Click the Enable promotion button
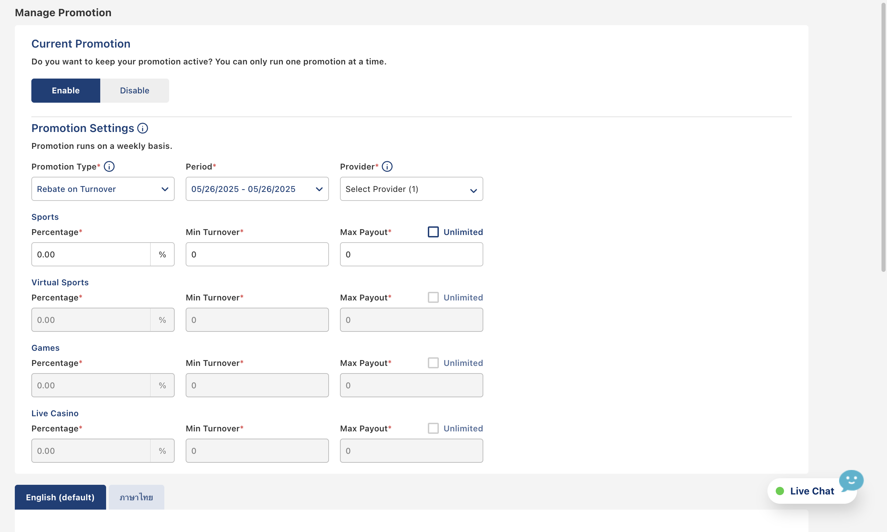887x532 pixels. [x=65, y=91]
